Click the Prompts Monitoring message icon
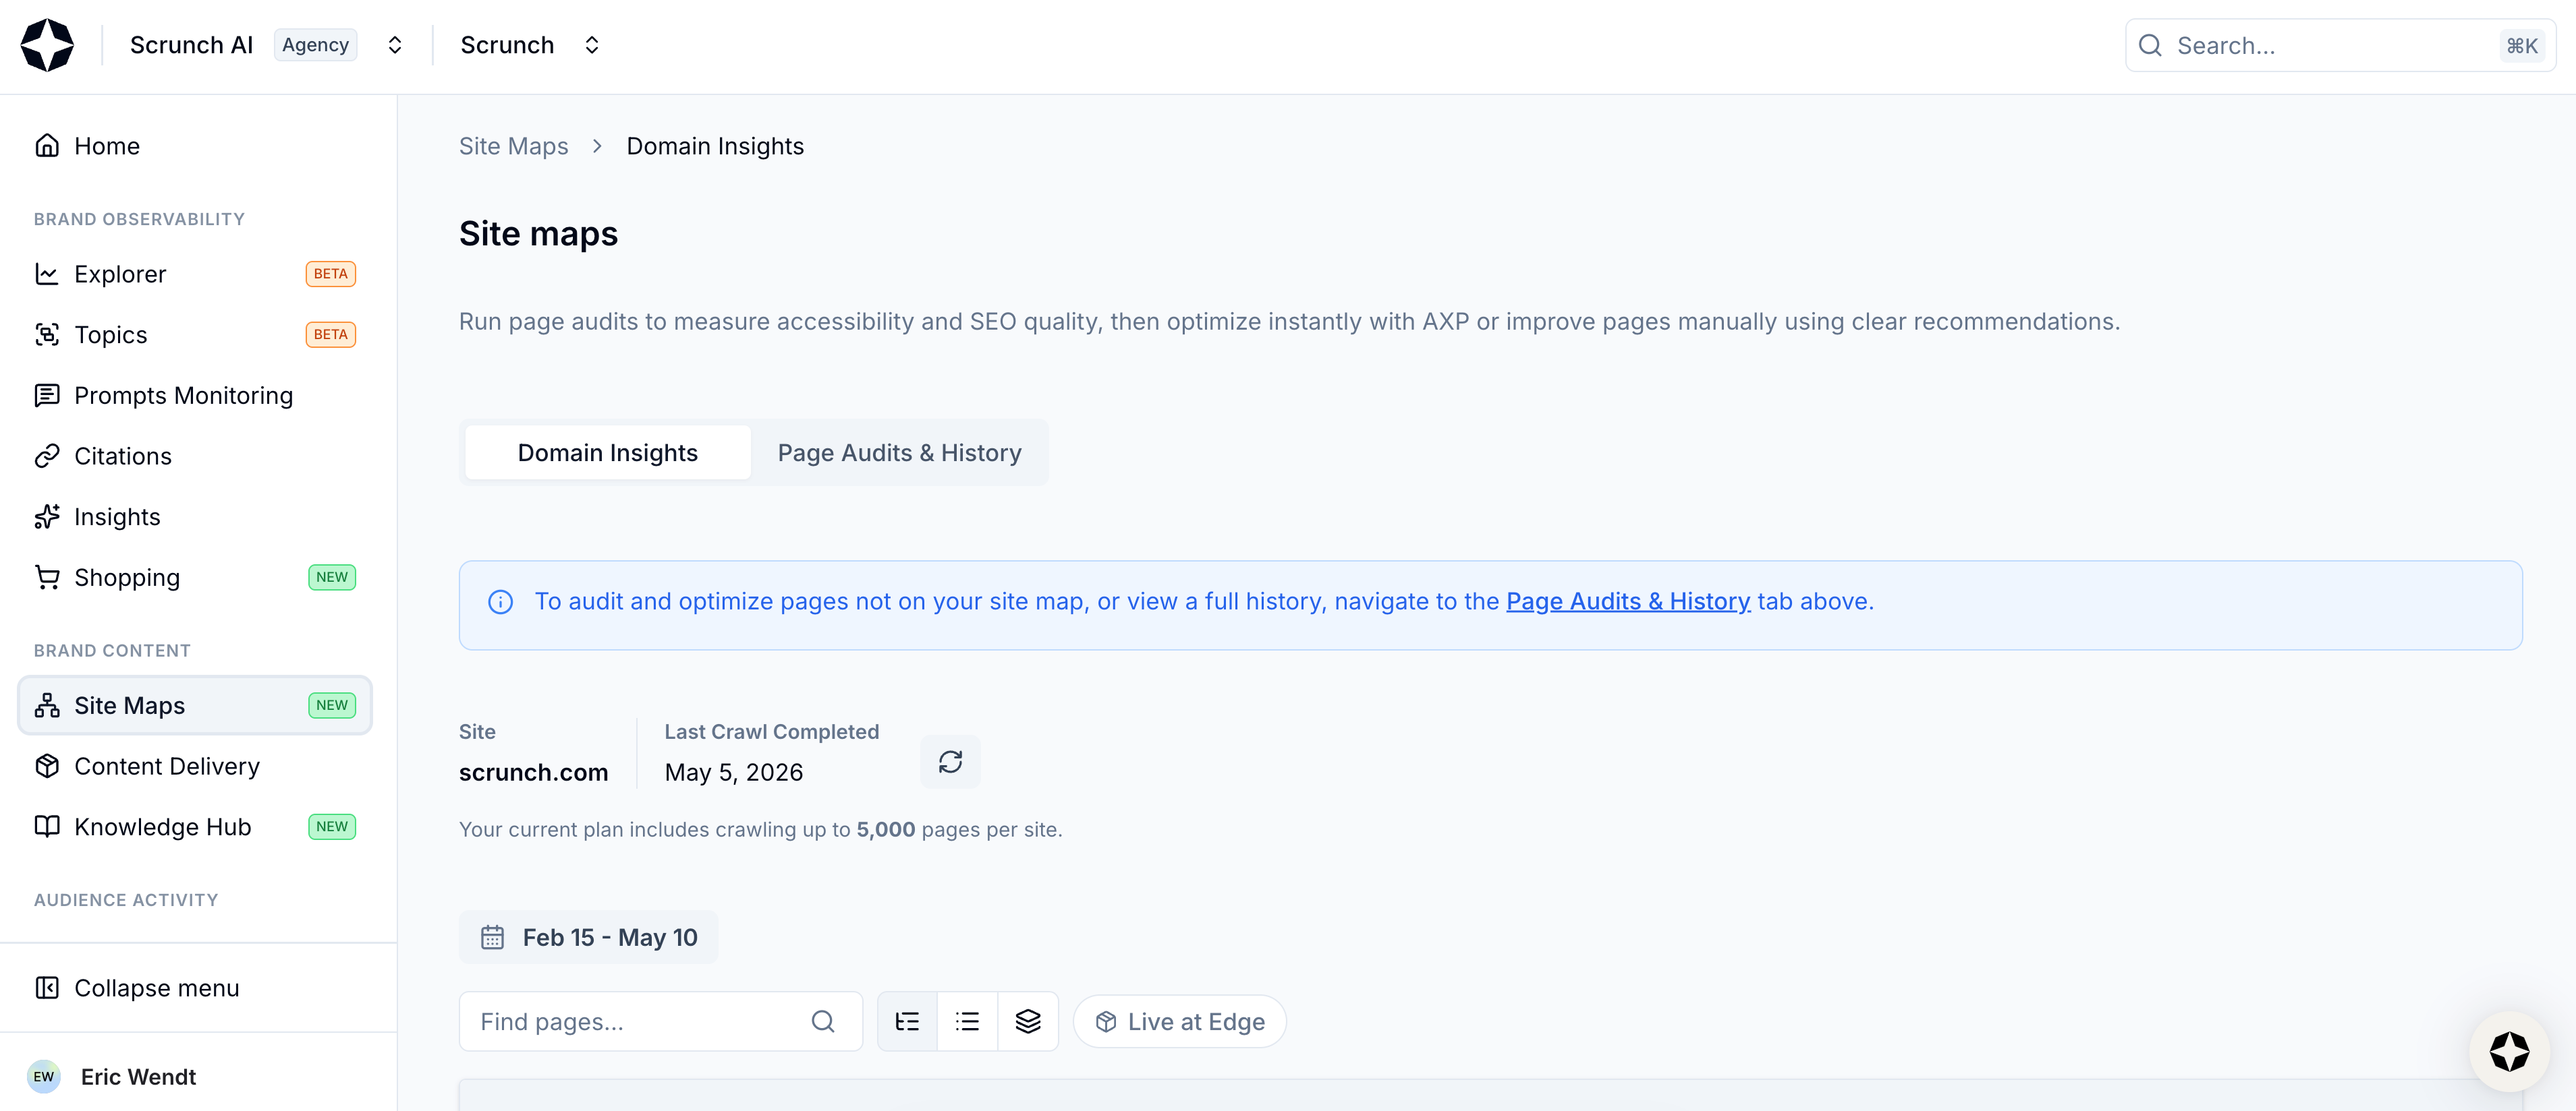The image size is (2576, 1111). [x=47, y=396]
